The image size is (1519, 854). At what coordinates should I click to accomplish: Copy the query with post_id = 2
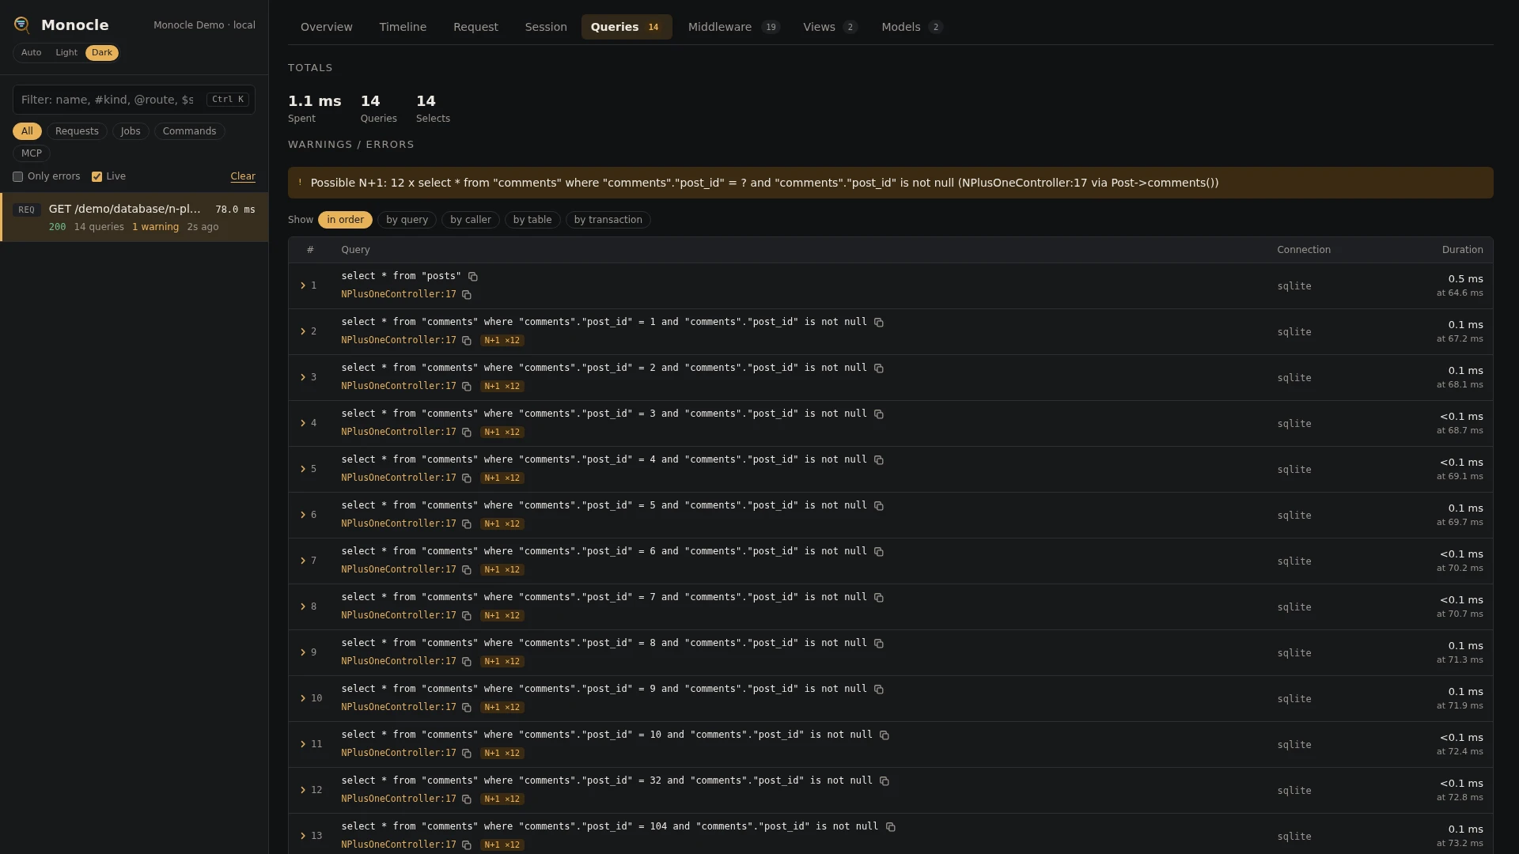879,368
